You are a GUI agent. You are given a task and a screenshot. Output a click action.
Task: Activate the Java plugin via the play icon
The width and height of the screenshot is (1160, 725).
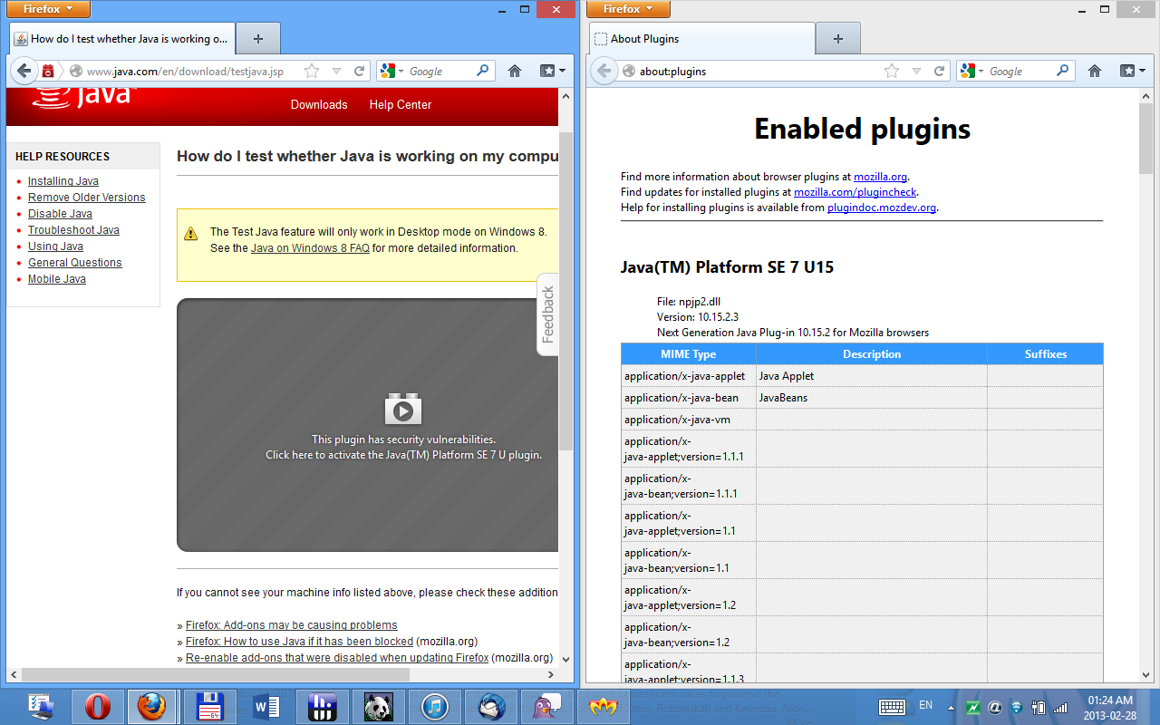403,409
